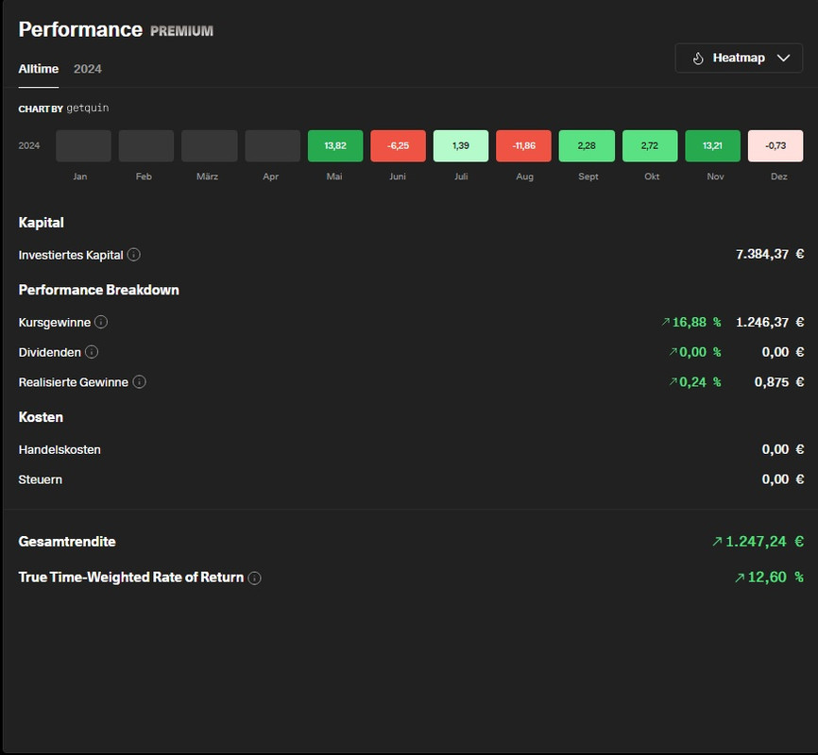Click the Dividenden percentage 0,00 %
Viewport: 818px width, 755px height.
(695, 352)
